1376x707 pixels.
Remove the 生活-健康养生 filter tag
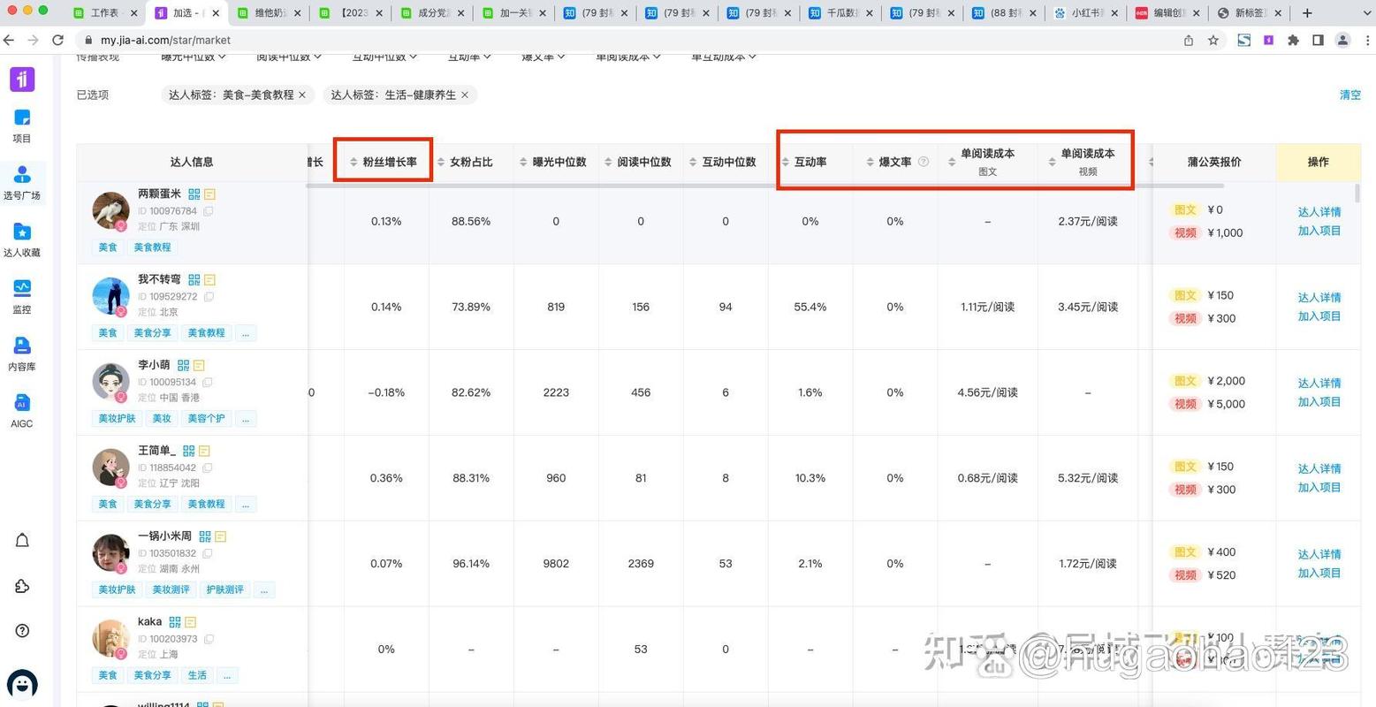464,95
